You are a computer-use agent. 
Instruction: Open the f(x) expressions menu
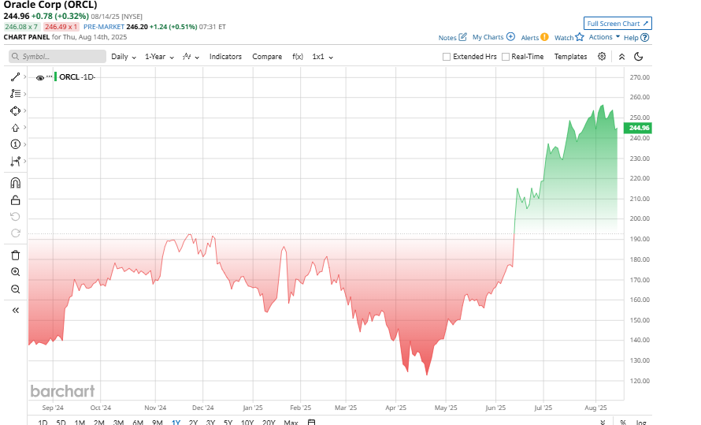pos(298,57)
